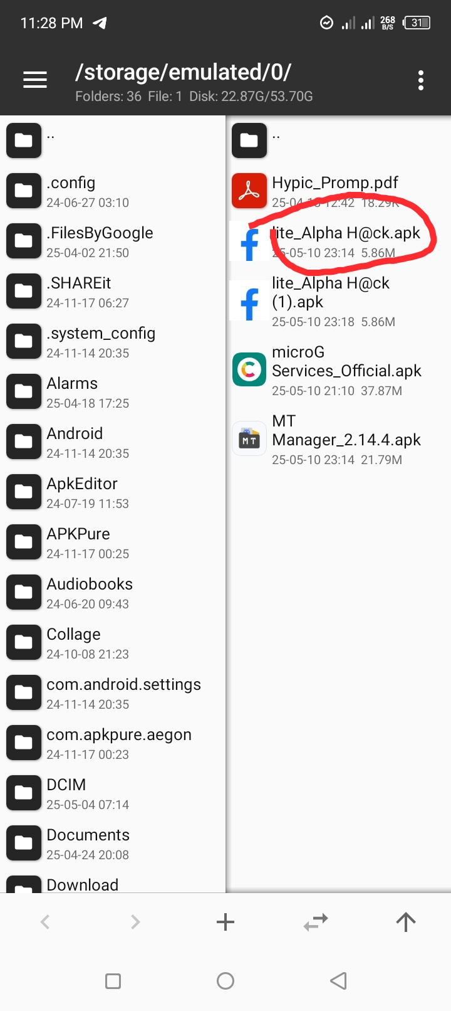The height and width of the screenshot is (1011, 451).
Task: Tap the forward arrow in bottom toolbar
Action: pos(135,921)
